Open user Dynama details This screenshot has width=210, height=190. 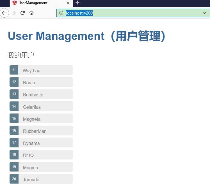(41, 143)
